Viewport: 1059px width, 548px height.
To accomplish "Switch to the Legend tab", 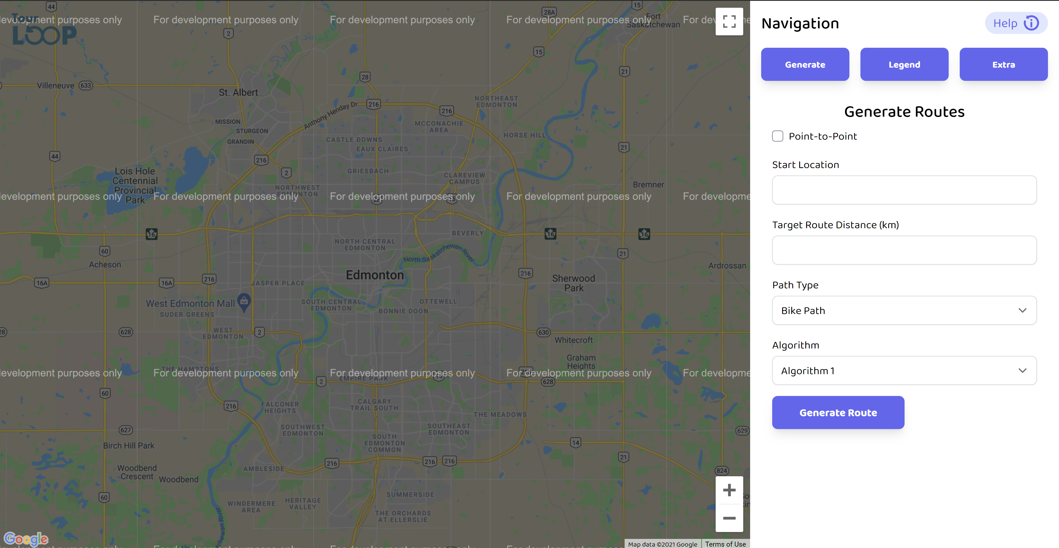I will (904, 64).
